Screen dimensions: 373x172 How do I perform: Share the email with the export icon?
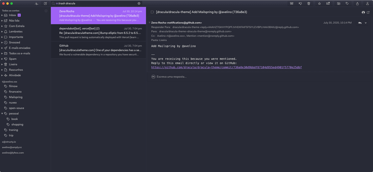[357, 3]
